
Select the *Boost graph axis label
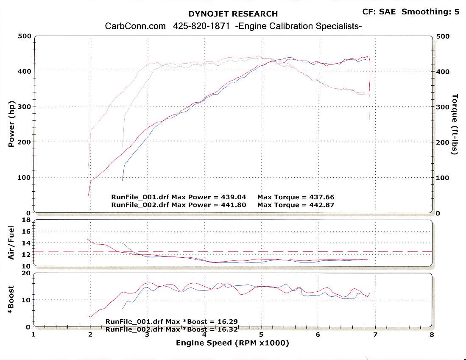[x=12, y=299]
